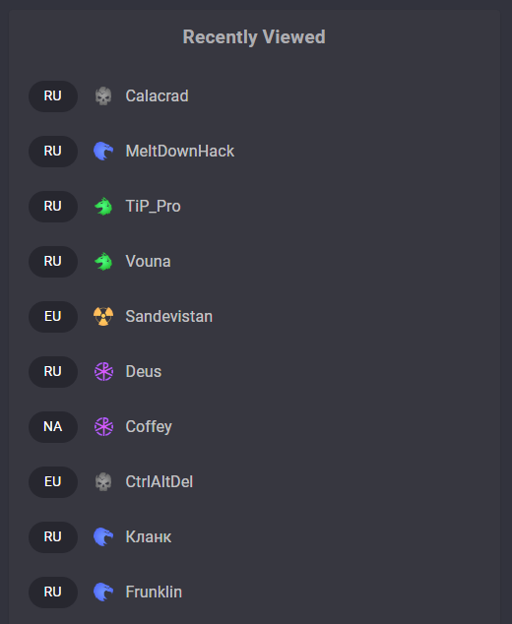Open the Calacrad player profile
This screenshot has width=512, height=624.
tap(157, 95)
